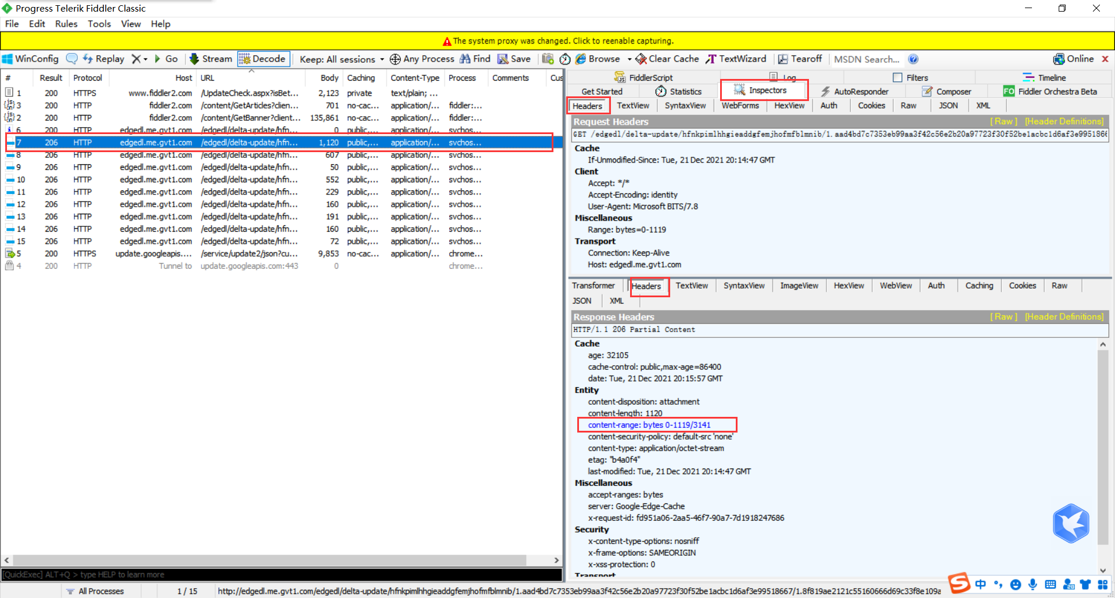Expand the Remove sessions dropdown arrow
This screenshot has height=598, width=1115.
click(x=145, y=59)
